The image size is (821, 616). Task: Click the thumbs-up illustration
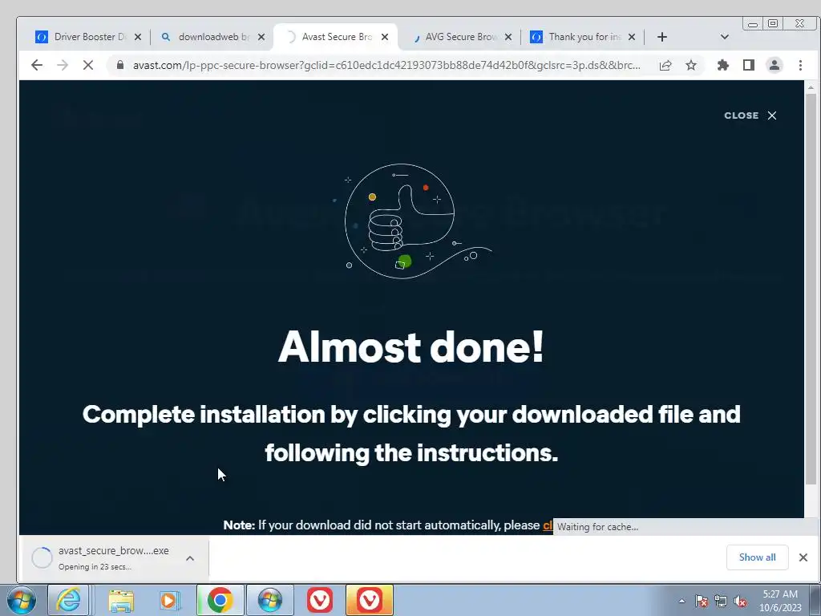pos(414,221)
